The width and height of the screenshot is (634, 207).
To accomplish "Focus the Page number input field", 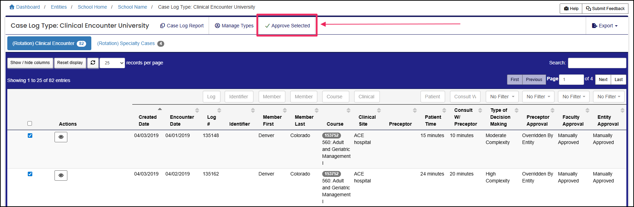I will (x=572, y=80).
